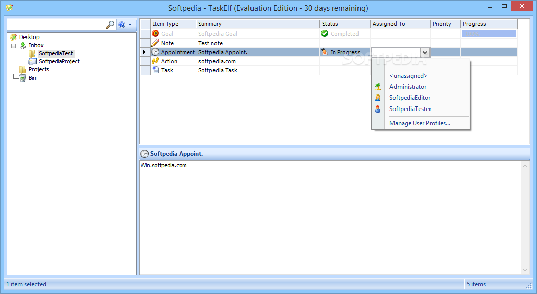Sort by Status column header
Viewport: 537px width, 294px height.
click(x=345, y=24)
